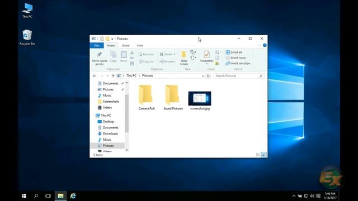Click the Search Pictures field
The width and height of the screenshot is (358, 201).
coord(239,76)
